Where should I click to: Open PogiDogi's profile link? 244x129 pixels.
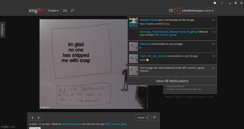(192, 32)
